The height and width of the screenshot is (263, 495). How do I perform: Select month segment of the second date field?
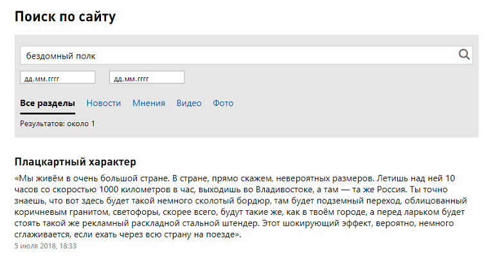(129, 78)
